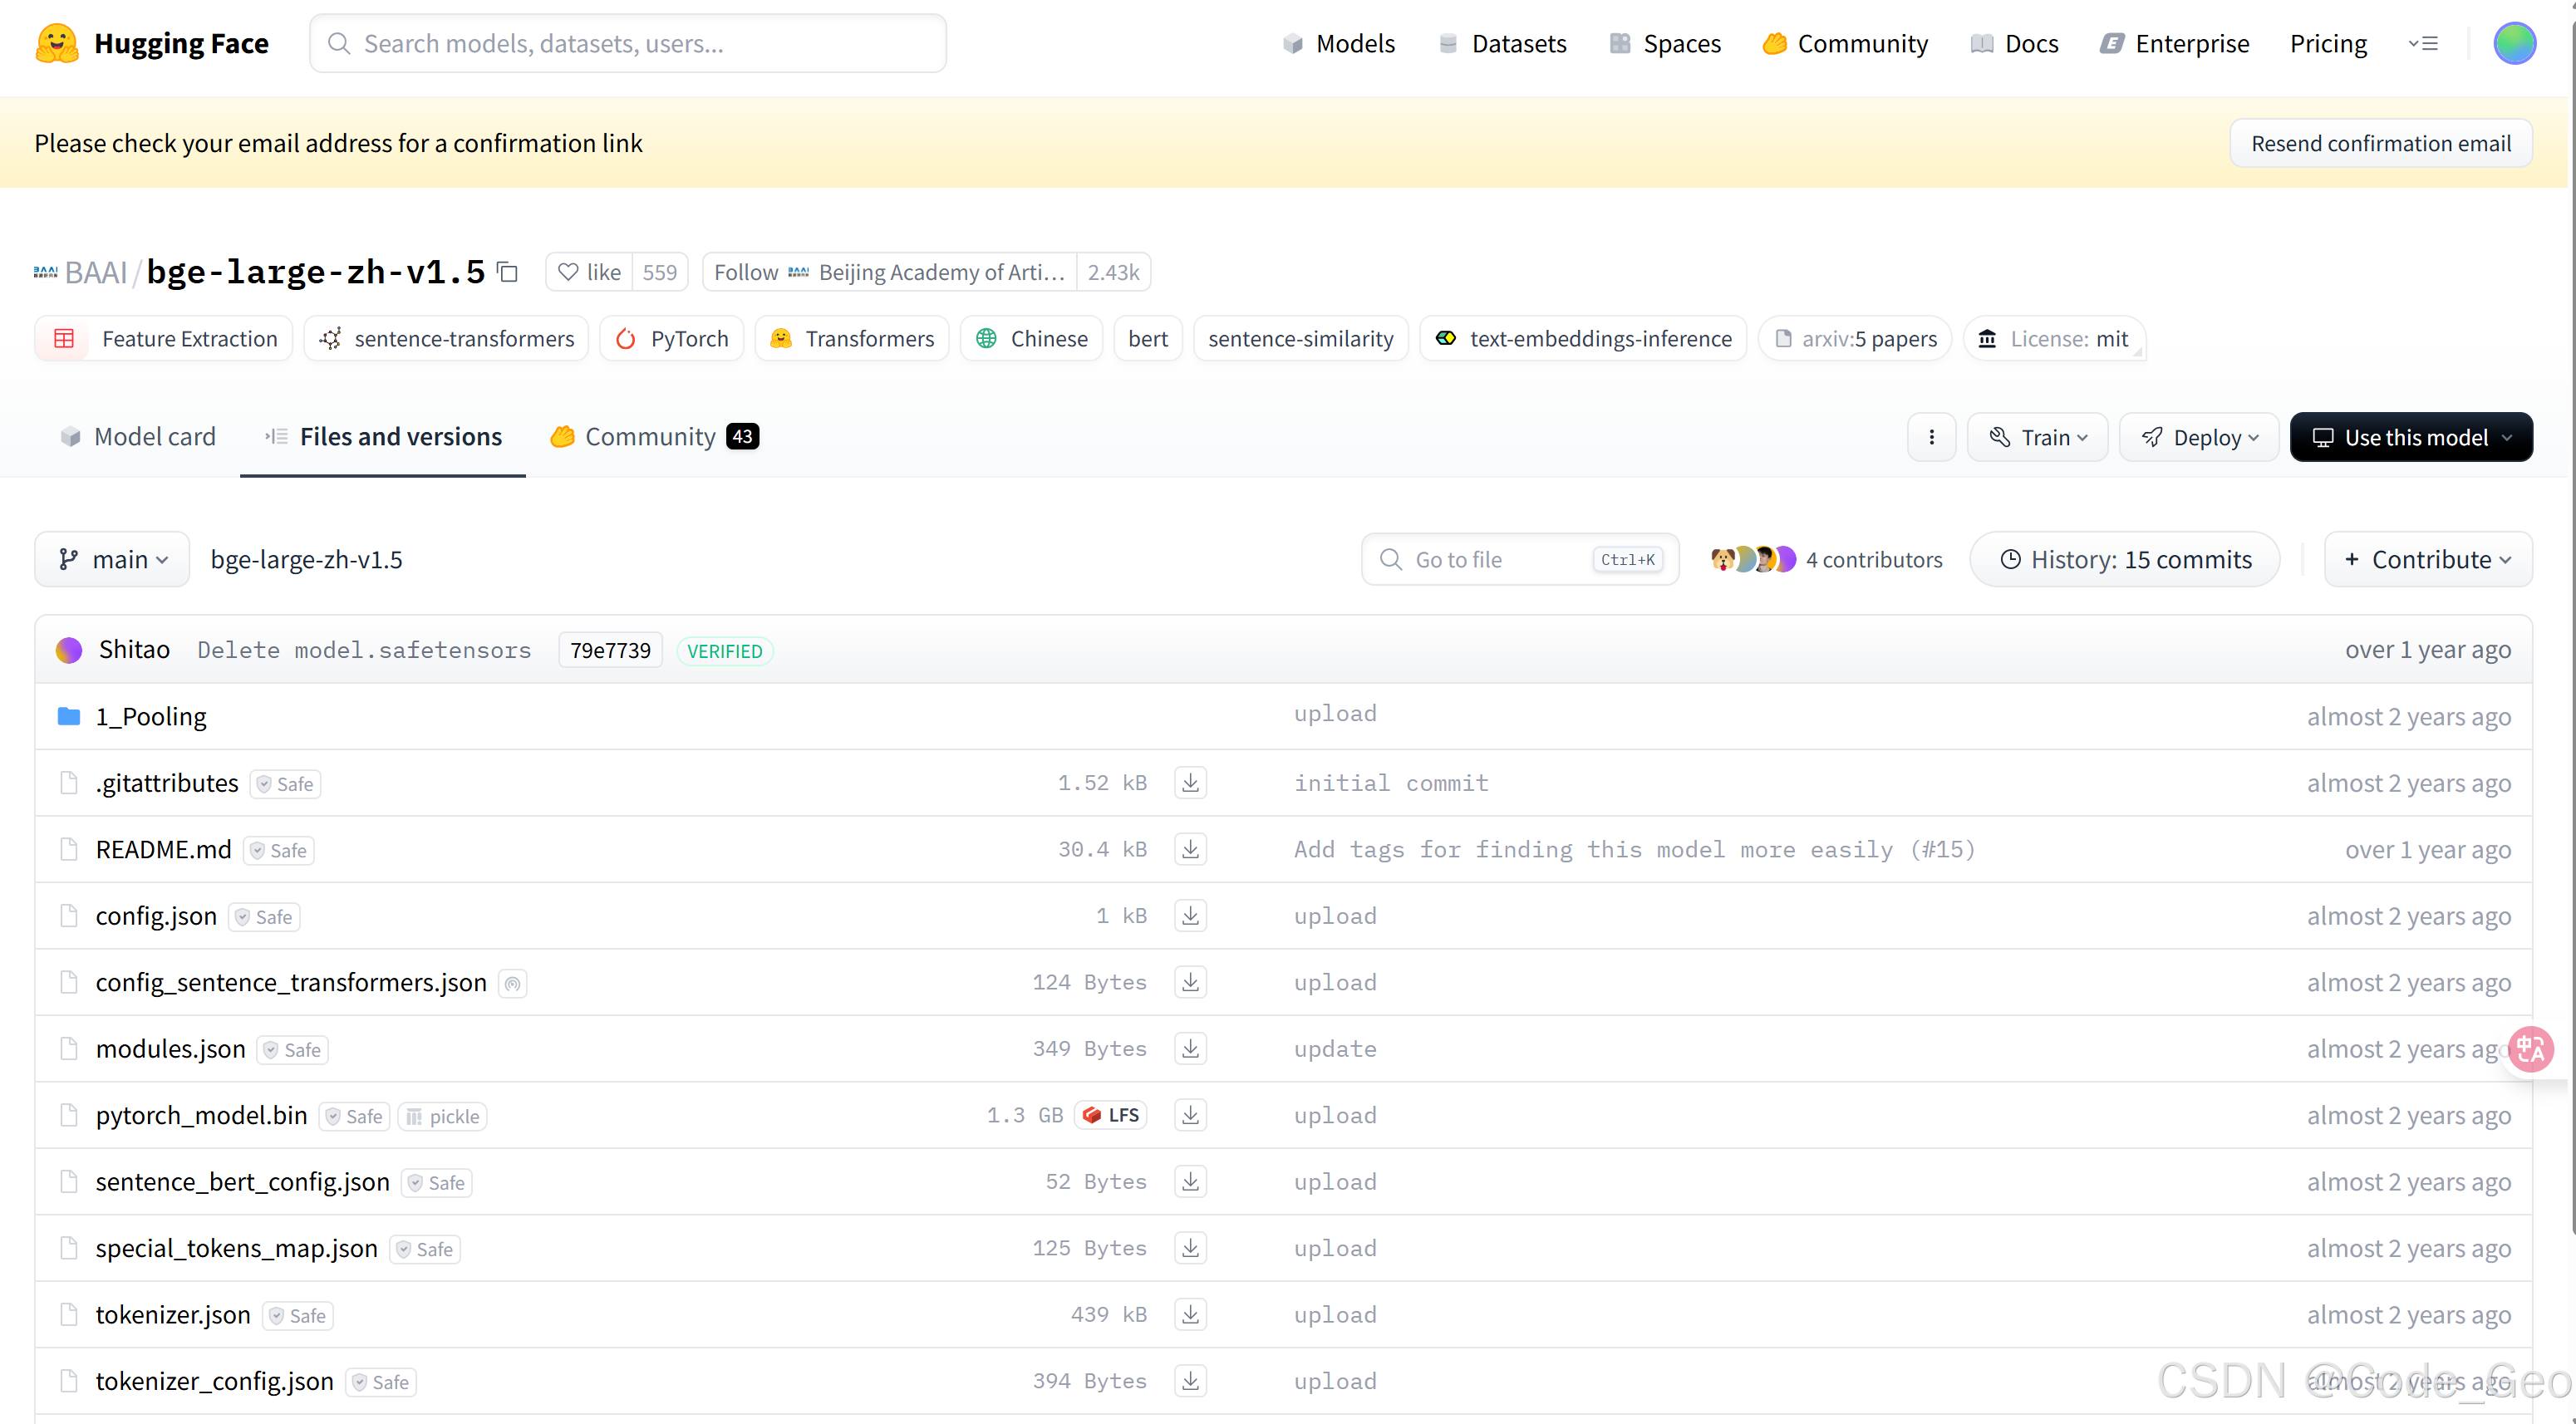2576x1424 pixels.
Task: Open the Use this model dropdown
Action: [x=2411, y=437]
